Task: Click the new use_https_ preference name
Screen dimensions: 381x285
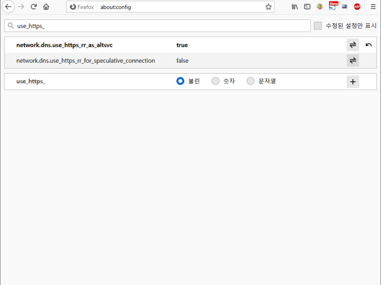Action: coord(31,81)
